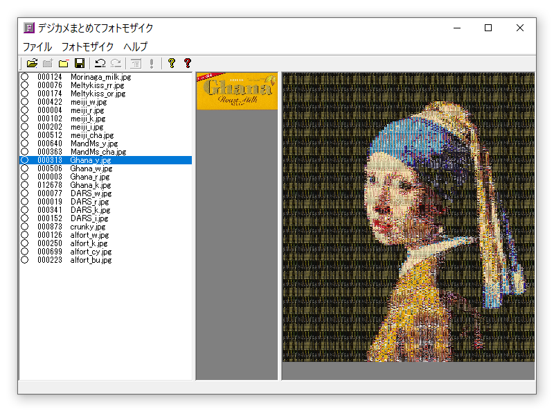
Task: Select the MandMs_cha.jpg file name
Action: pyautogui.click(x=98, y=152)
